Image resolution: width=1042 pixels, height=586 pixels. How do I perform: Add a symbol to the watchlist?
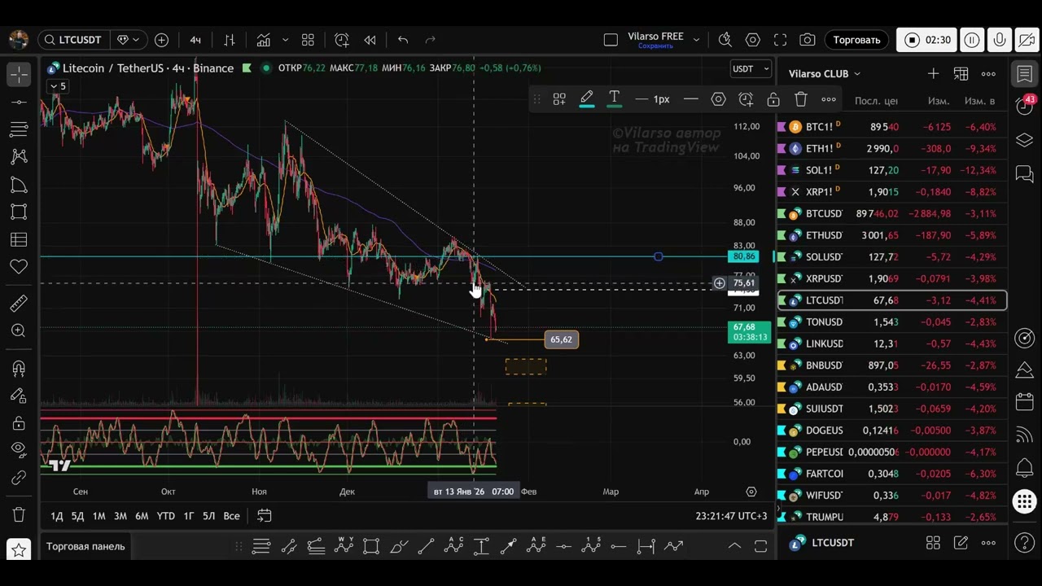pyautogui.click(x=933, y=73)
